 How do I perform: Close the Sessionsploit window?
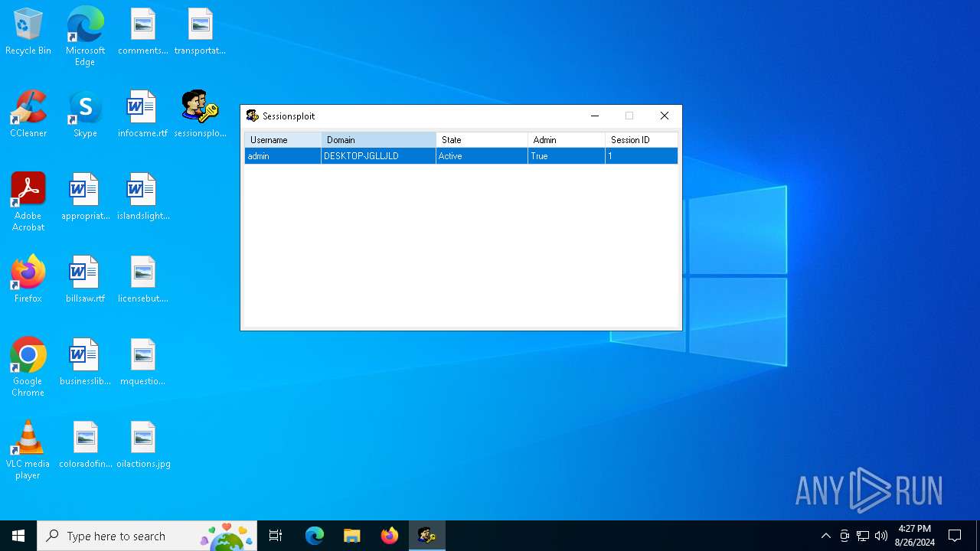pyautogui.click(x=665, y=116)
